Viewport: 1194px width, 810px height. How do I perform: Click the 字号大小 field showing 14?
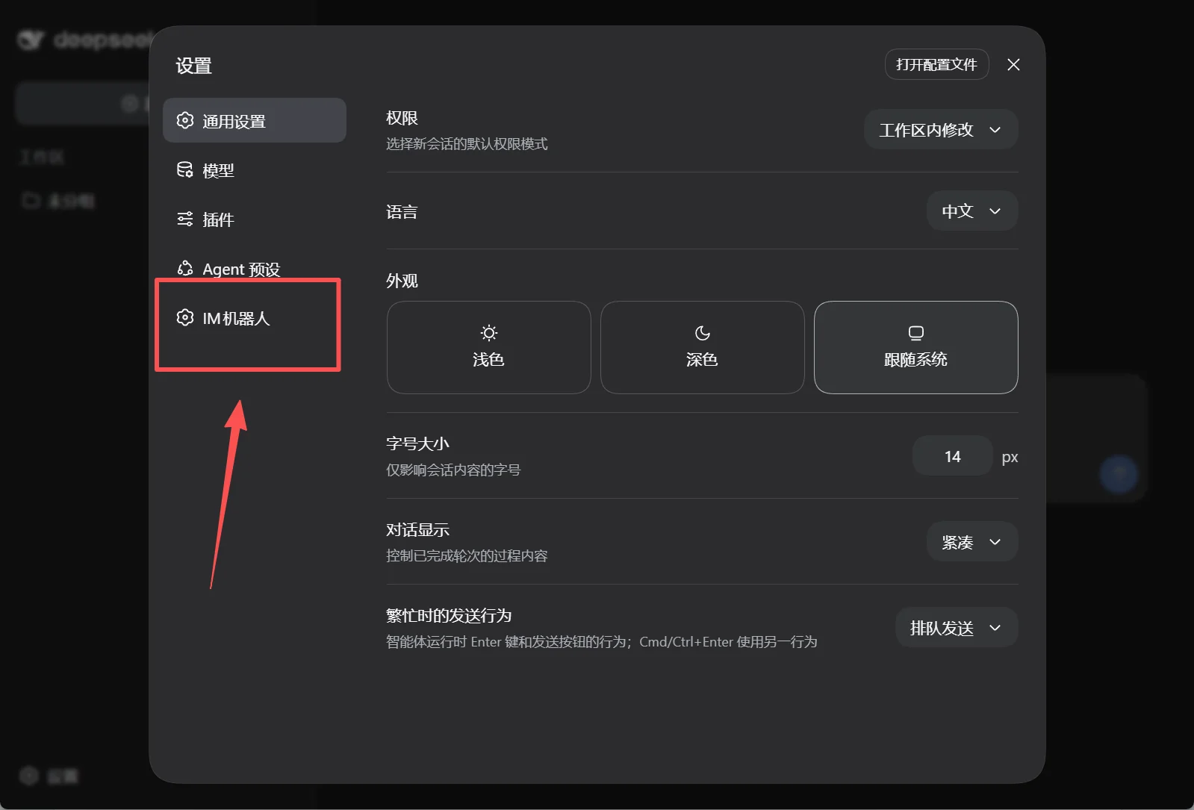(952, 456)
